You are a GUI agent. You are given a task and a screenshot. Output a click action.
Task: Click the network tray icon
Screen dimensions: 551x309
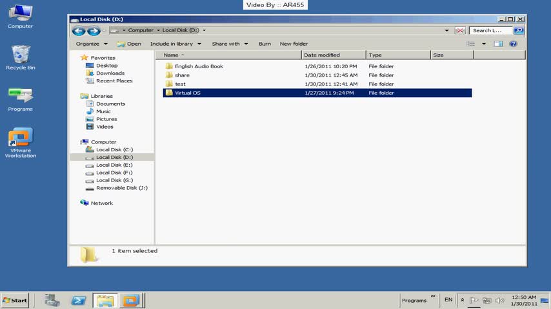pos(486,300)
